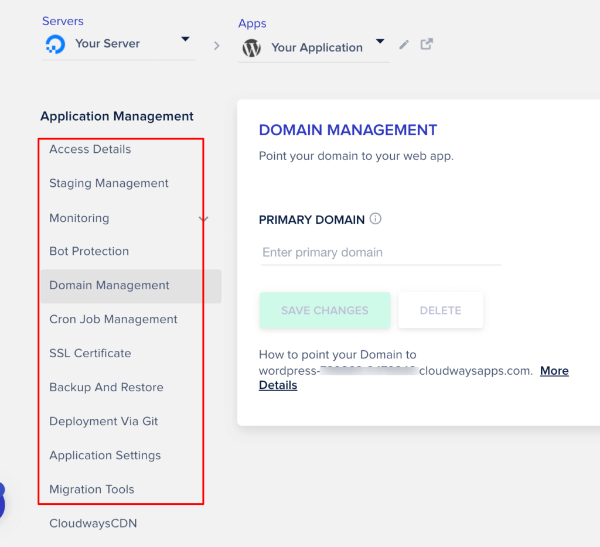Click the DigitalOcean server logo icon

coord(56,44)
